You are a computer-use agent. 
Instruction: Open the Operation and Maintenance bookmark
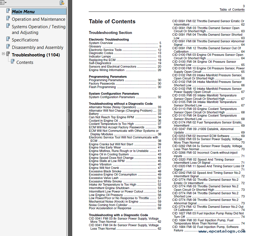38,19
